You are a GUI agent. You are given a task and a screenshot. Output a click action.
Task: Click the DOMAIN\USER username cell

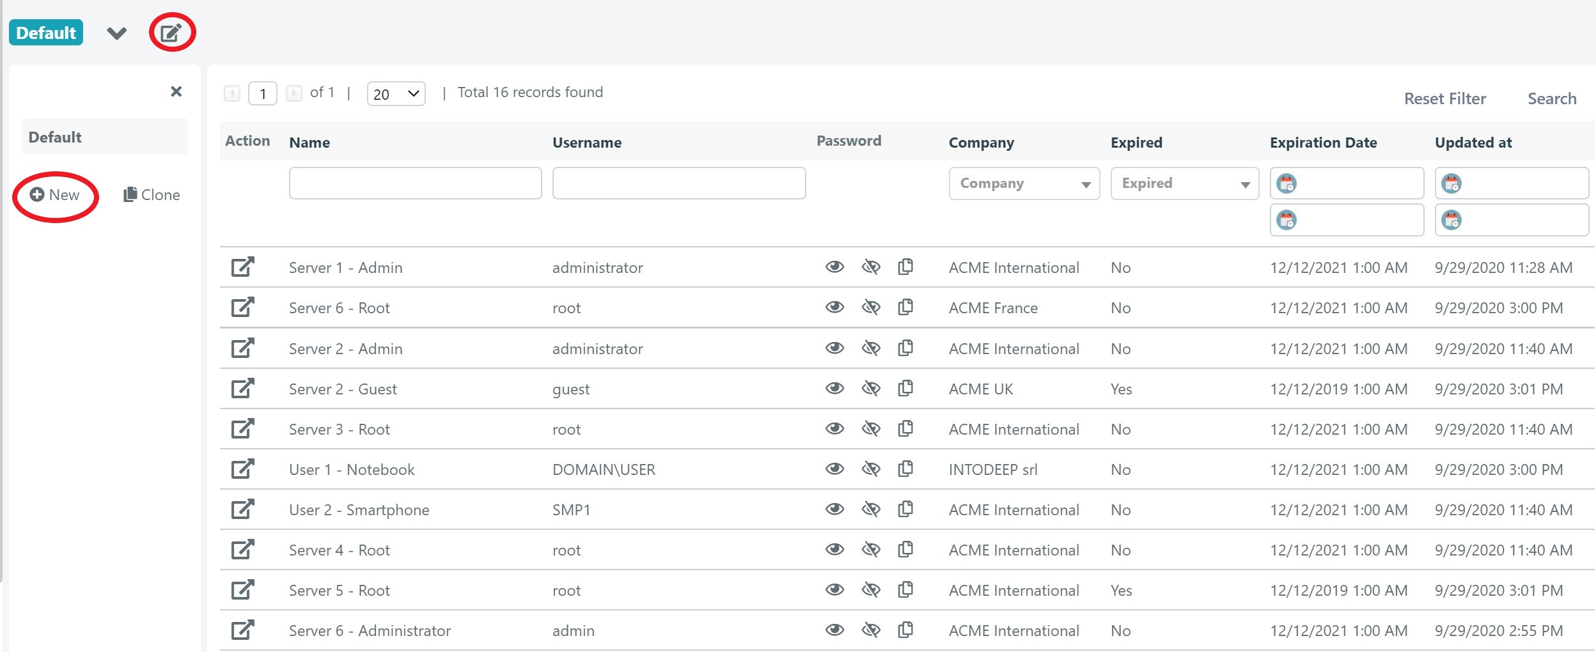604,470
